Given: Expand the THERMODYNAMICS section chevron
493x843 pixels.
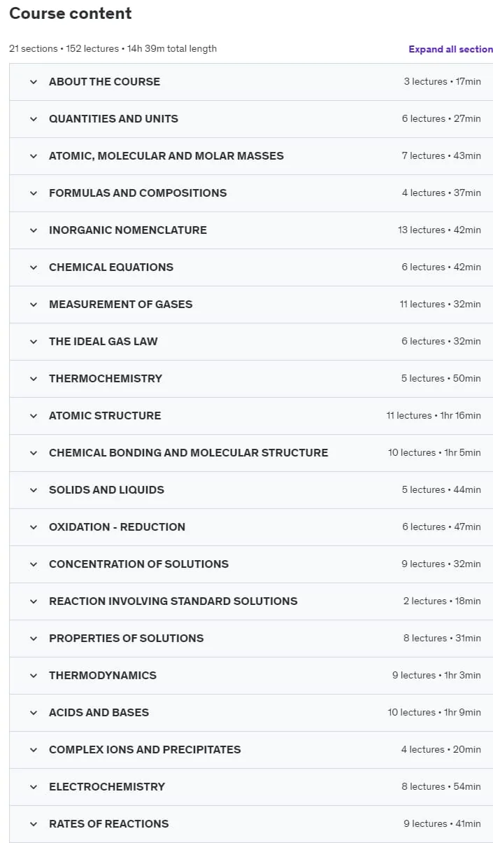Looking at the screenshot, I should point(33,676).
